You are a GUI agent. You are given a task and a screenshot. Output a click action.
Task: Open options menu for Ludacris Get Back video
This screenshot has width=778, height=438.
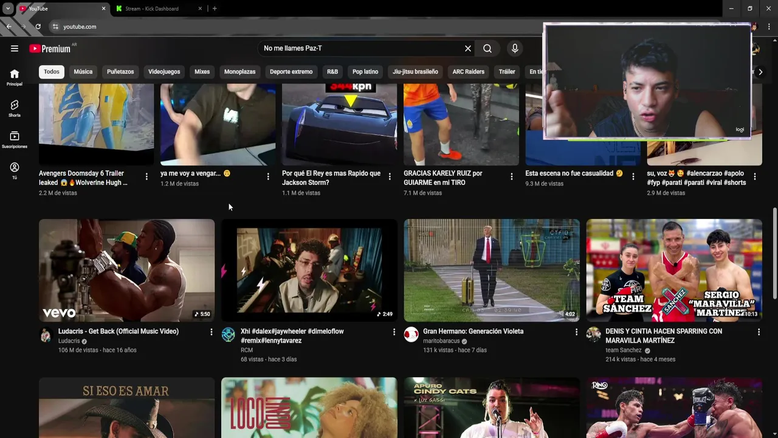click(212, 332)
